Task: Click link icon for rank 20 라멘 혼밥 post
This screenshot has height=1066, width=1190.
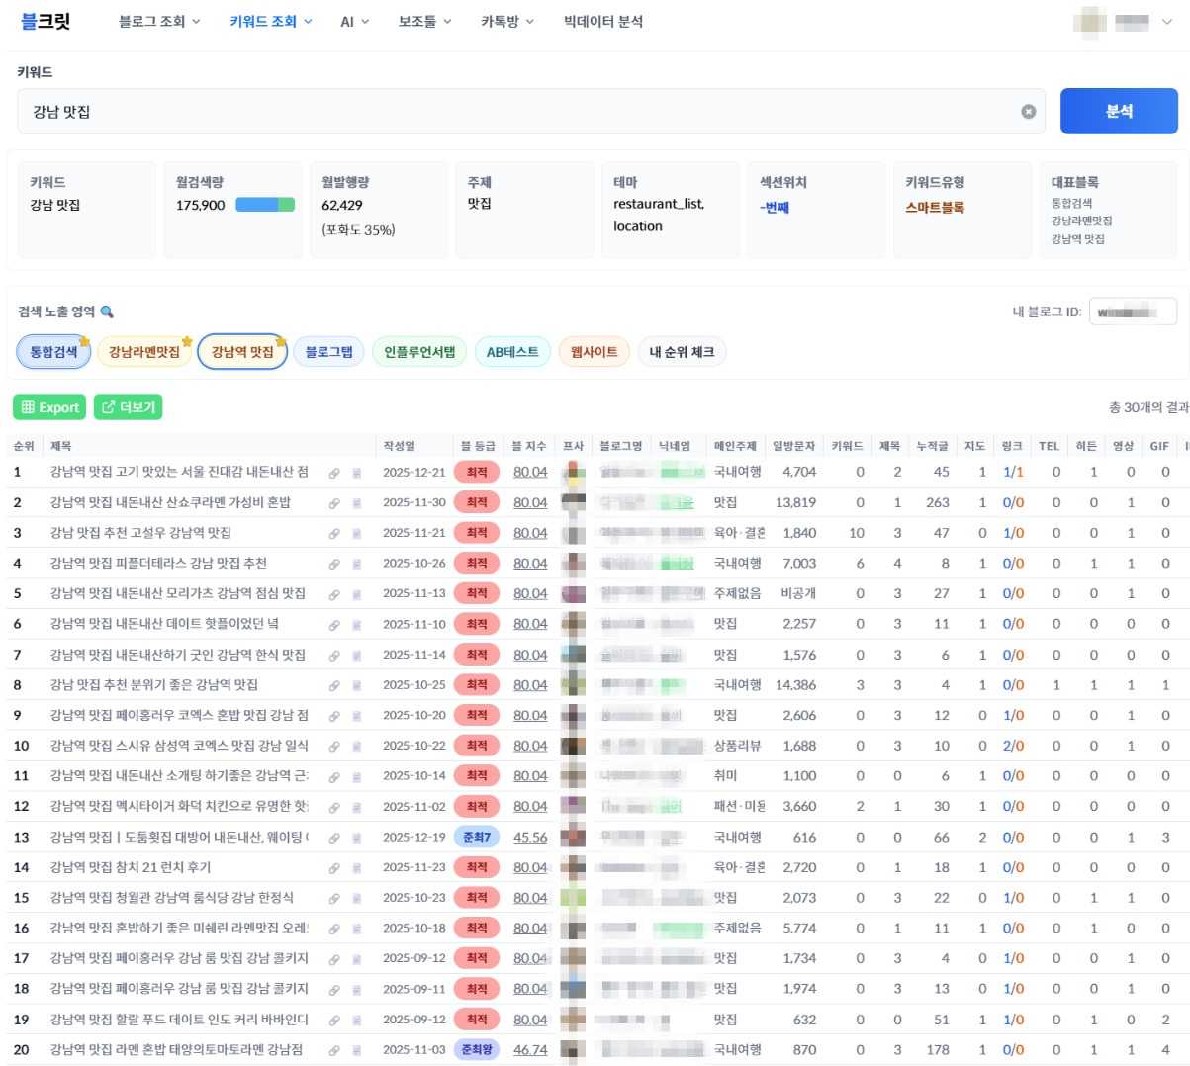Action: coord(334,1051)
